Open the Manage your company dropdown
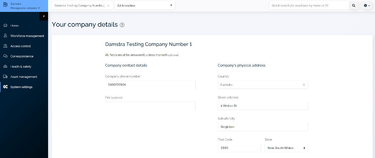This screenshot has height=158, width=375. [x=25, y=8]
